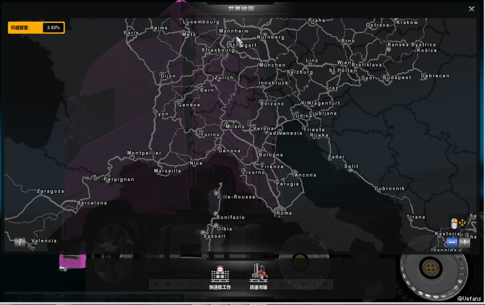Viewport: 485px width, 305px height.
Task: Select Nürnberg on the map
Action: point(271,37)
